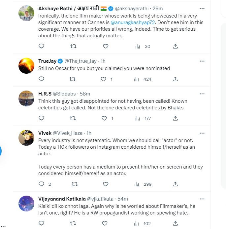This screenshot has width=226, height=229.
Task: Retweet Akshaye Rathi's tweet
Action: point(74,46)
